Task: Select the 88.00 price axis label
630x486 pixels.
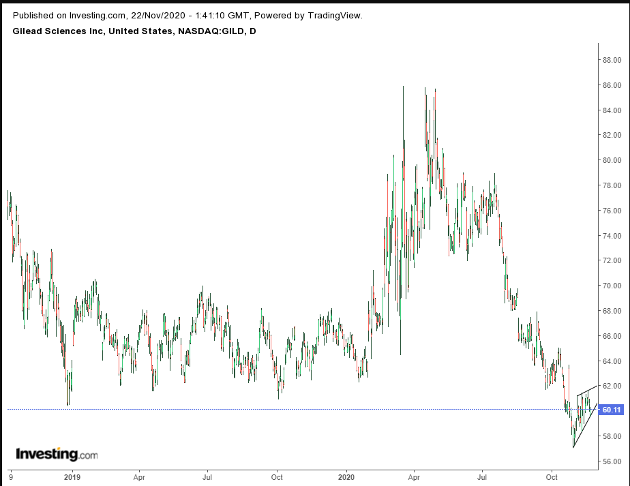Action: coord(612,60)
